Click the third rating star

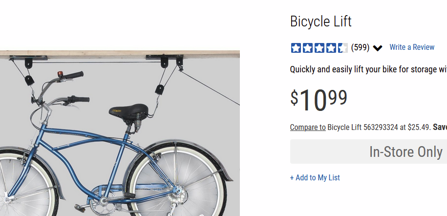(319, 48)
